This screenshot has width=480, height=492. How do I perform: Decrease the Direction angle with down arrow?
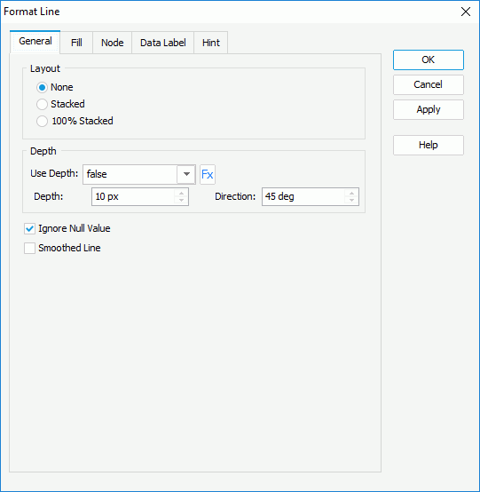[x=351, y=201]
